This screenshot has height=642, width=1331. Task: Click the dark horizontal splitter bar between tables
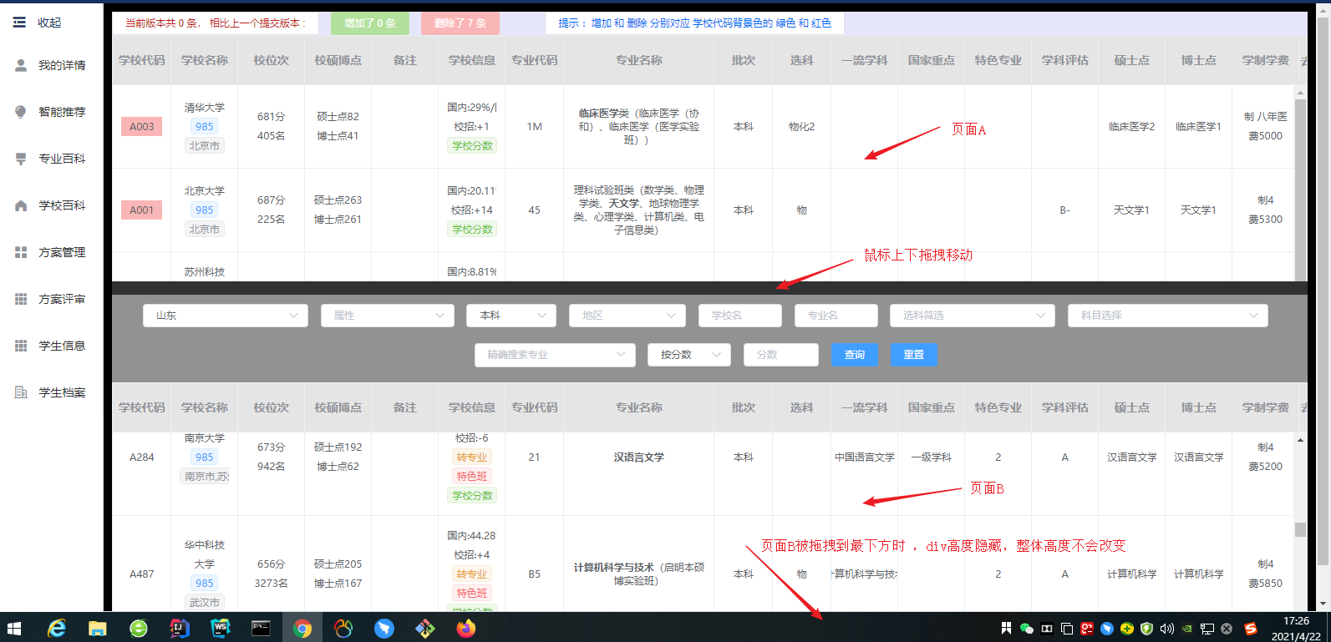pyautogui.click(x=709, y=288)
